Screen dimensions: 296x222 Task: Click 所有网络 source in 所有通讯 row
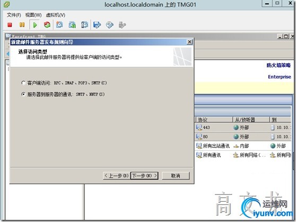pos(249,155)
